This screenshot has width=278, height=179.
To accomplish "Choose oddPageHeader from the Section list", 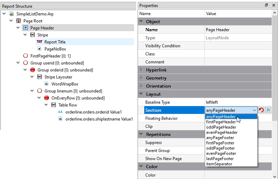I will tap(231, 127).
